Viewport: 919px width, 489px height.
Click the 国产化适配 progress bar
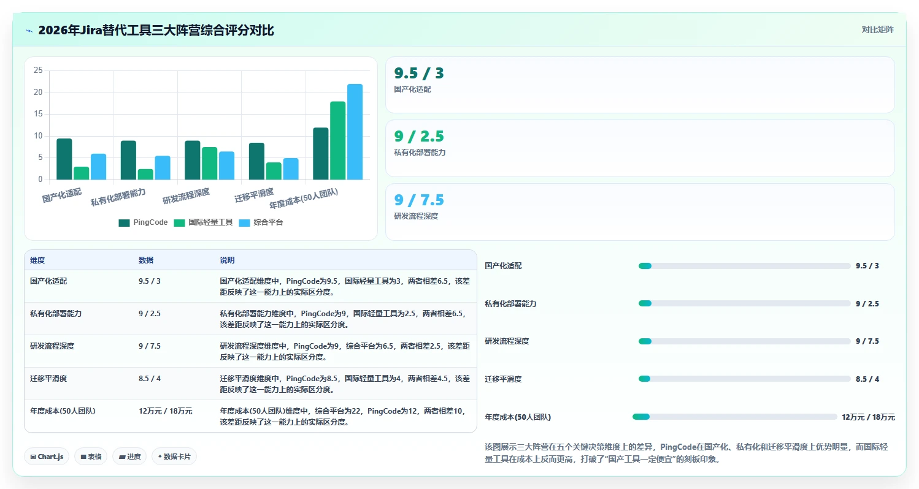click(744, 266)
